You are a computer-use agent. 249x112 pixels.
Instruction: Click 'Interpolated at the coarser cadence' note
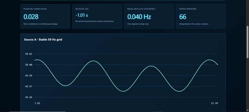[x=194, y=24]
